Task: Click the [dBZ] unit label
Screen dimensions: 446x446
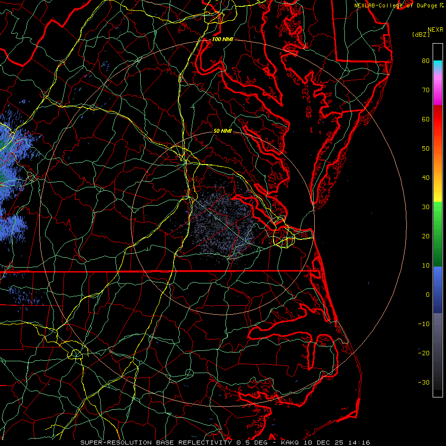Action: click(x=421, y=35)
